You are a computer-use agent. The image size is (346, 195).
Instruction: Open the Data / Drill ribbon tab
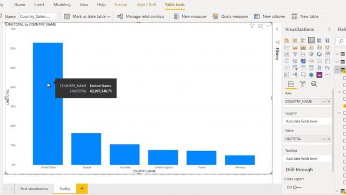[146, 4]
